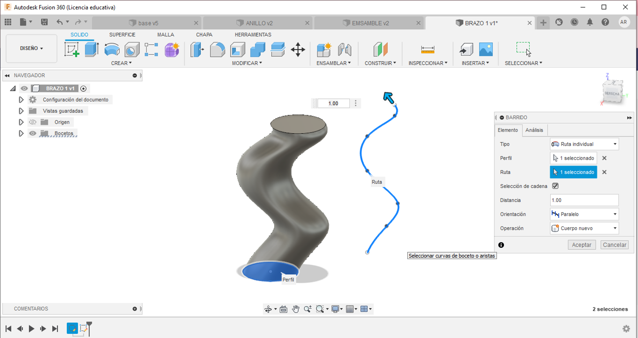Toggle visibility of BRAZO 1 v1 component

coord(24,88)
